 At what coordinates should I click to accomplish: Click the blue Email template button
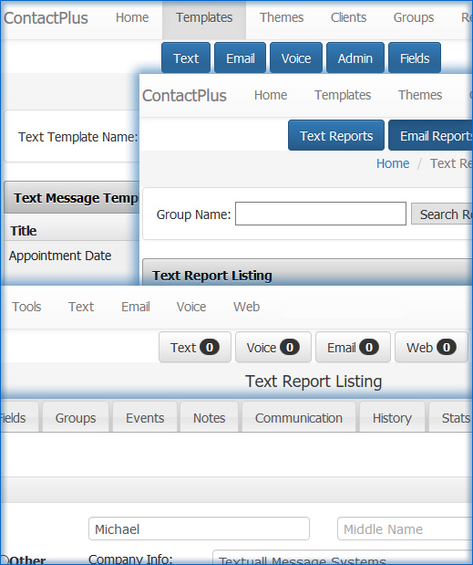(241, 58)
